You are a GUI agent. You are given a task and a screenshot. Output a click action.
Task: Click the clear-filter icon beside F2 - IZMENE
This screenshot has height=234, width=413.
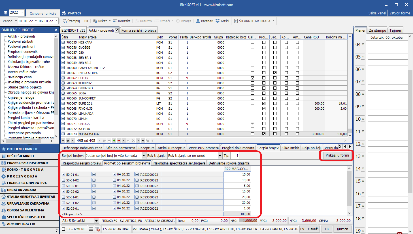97,229
